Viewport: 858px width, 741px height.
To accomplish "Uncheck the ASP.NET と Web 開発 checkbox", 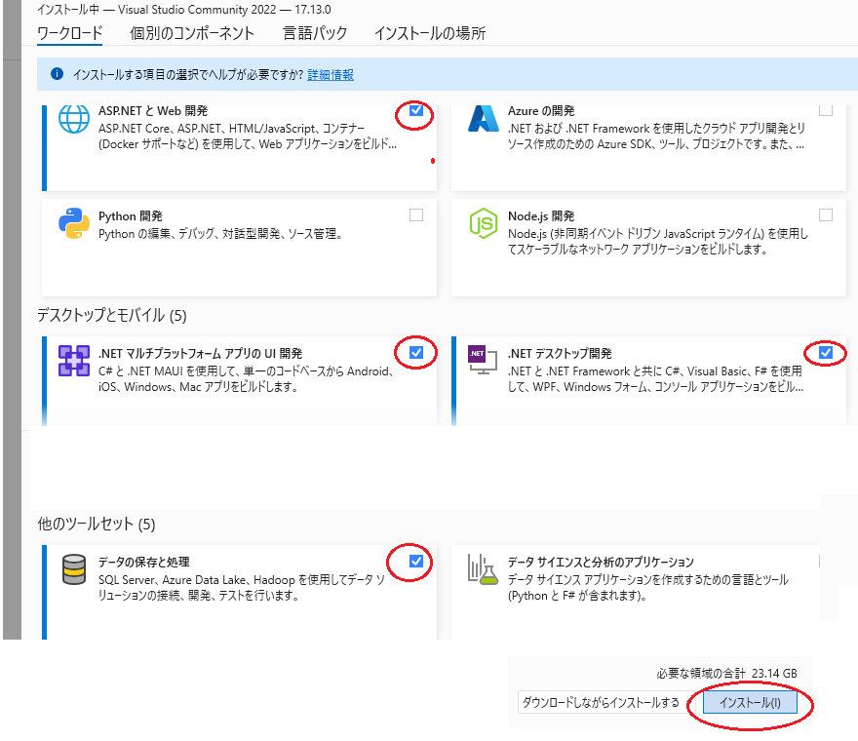I will point(416,111).
